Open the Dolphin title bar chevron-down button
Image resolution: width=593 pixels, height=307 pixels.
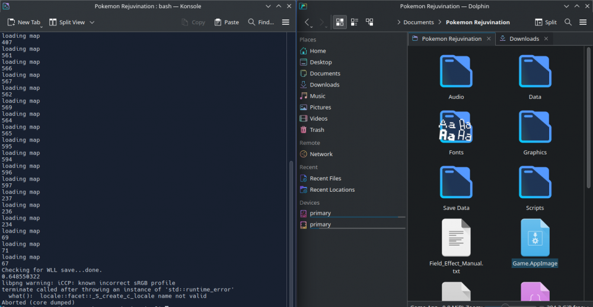pyautogui.click(x=566, y=6)
